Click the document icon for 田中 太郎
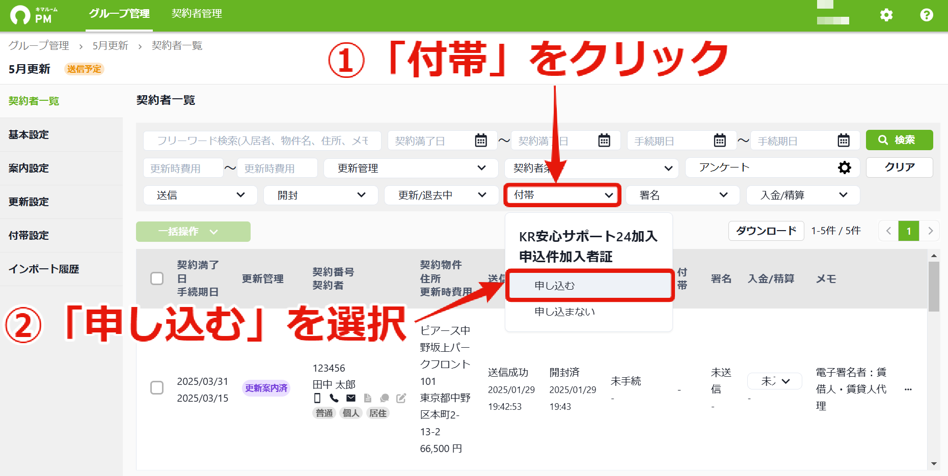This screenshot has height=476, width=948. click(368, 398)
